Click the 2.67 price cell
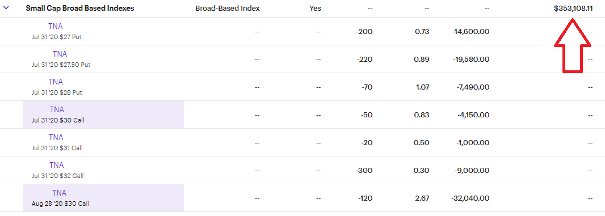The width and height of the screenshot is (605, 216). click(422, 198)
